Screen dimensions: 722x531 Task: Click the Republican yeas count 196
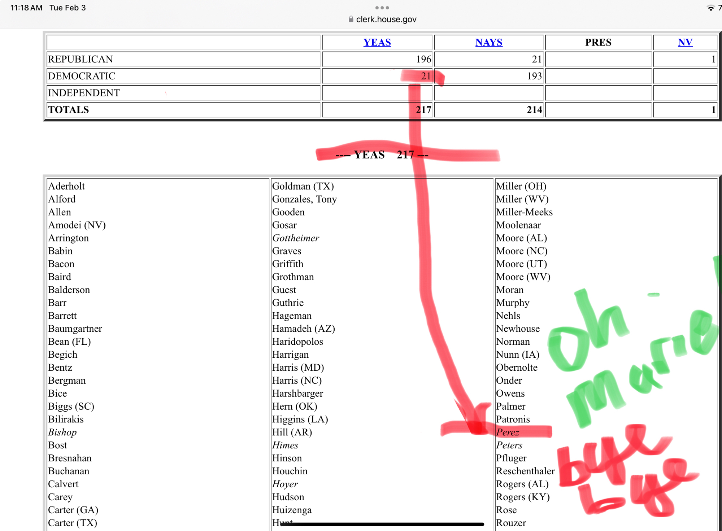click(x=423, y=59)
